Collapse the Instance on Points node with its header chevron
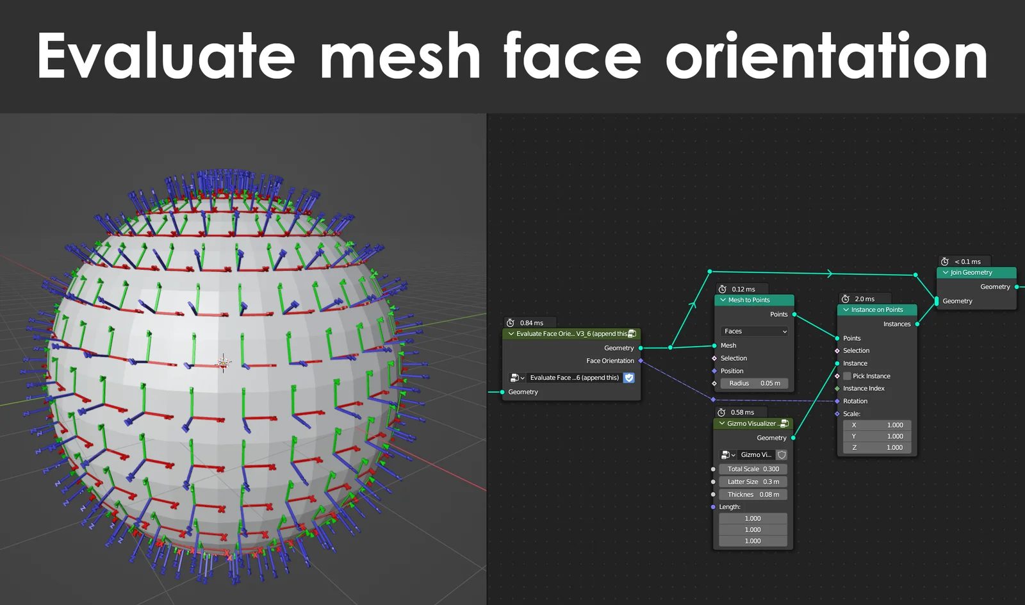 846,310
